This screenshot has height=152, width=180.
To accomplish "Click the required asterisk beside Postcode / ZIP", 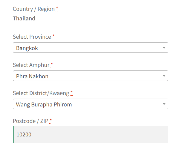I will [51, 121].
